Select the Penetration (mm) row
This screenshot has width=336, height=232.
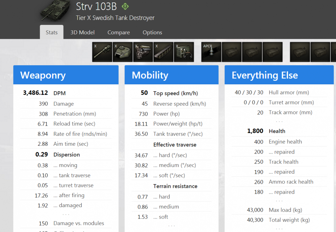[x=66, y=114]
